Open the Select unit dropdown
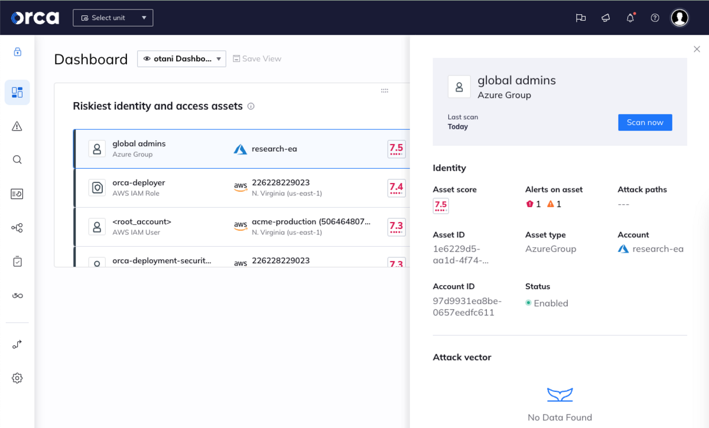709x428 pixels. click(113, 18)
